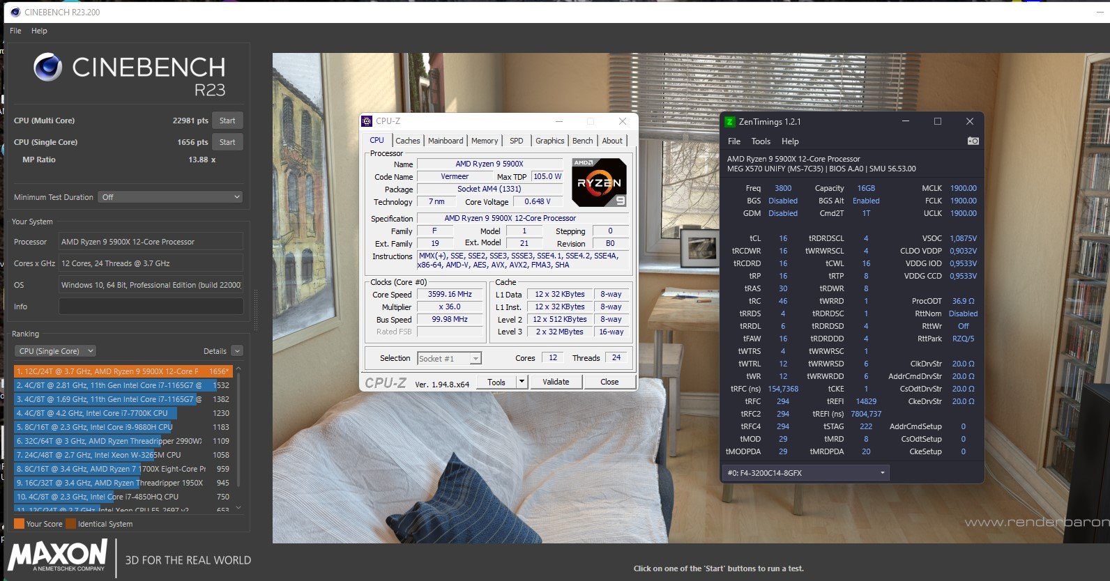Viewport: 1110px width, 581px height.
Task: Start the CPU Single Core test
Action: tap(227, 142)
